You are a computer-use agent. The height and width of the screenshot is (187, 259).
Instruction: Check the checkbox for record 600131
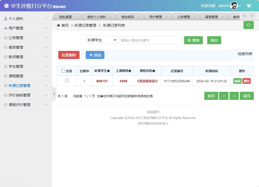(x=67, y=81)
